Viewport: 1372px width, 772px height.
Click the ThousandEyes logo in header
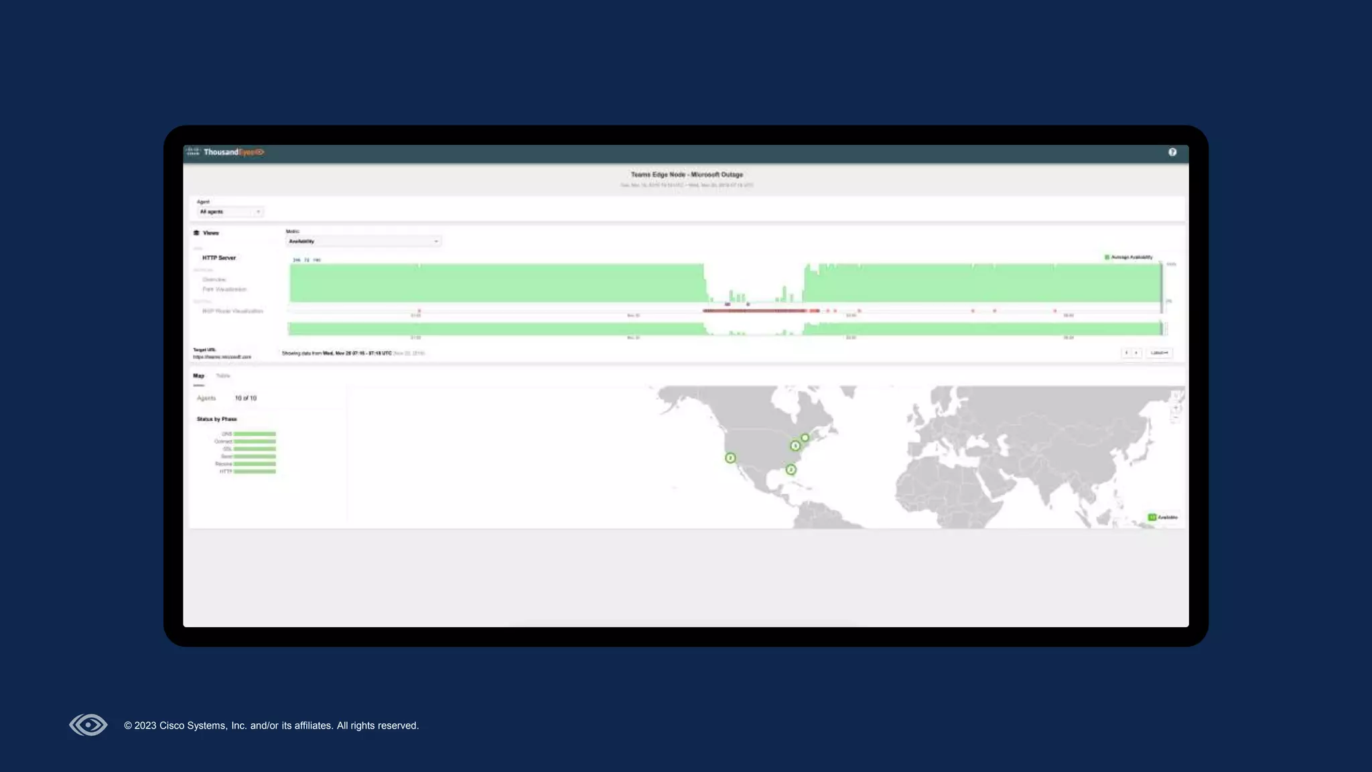pyautogui.click(x=233, y=152)
